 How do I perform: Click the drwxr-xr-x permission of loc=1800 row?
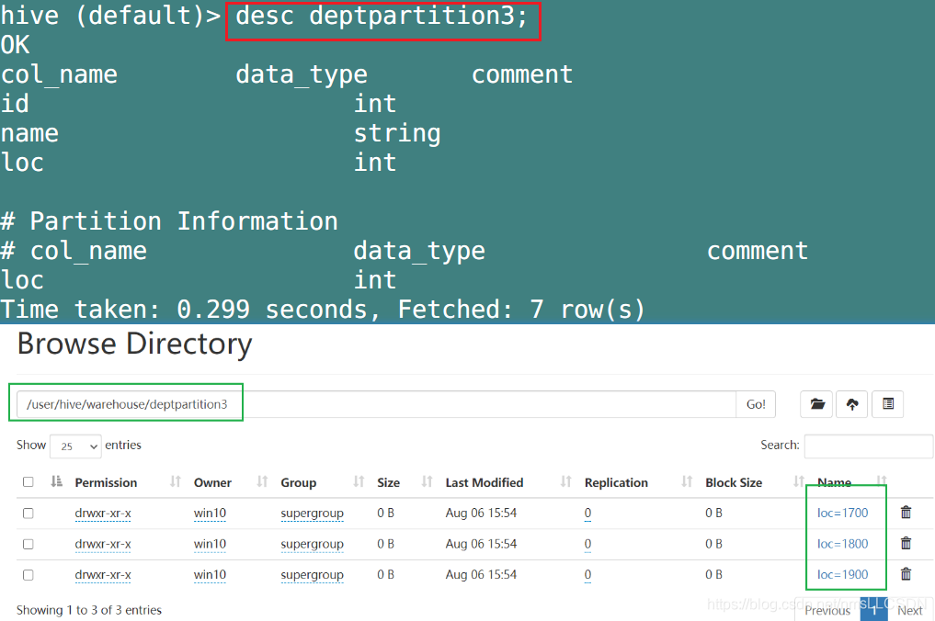pos(103,544)
